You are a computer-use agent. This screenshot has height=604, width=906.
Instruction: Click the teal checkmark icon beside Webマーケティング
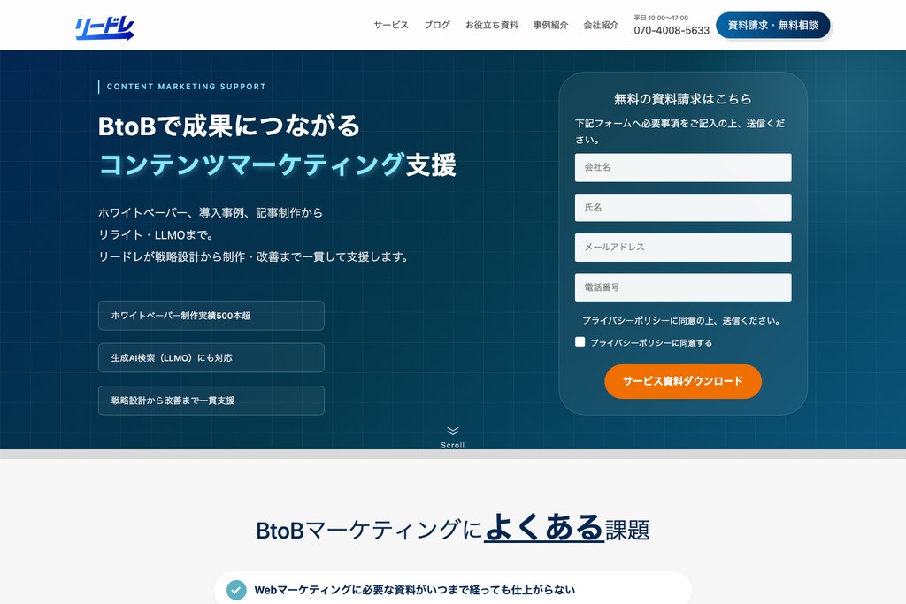click(x=235, y=590)
